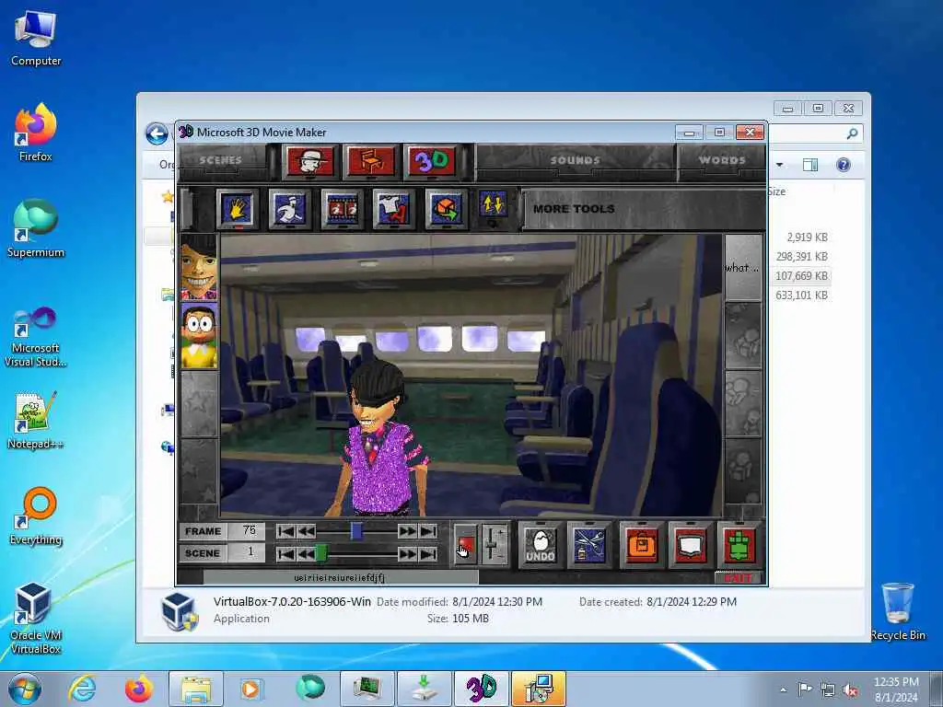Click the green map button
The height and width of the screenshot is (707, 943).
(739, 545)
